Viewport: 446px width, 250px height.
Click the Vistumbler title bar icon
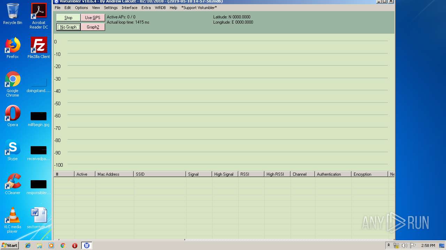56,1
